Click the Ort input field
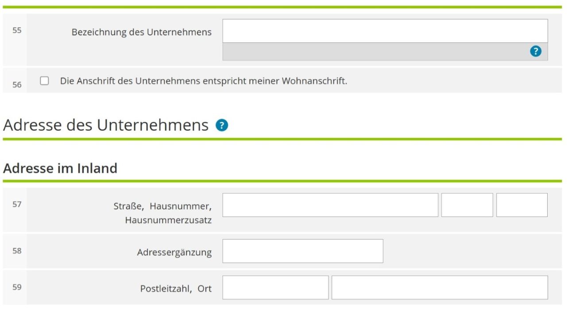Image resolution: width=568 pixels, height=311 pixels. click(x=440, y=288)
